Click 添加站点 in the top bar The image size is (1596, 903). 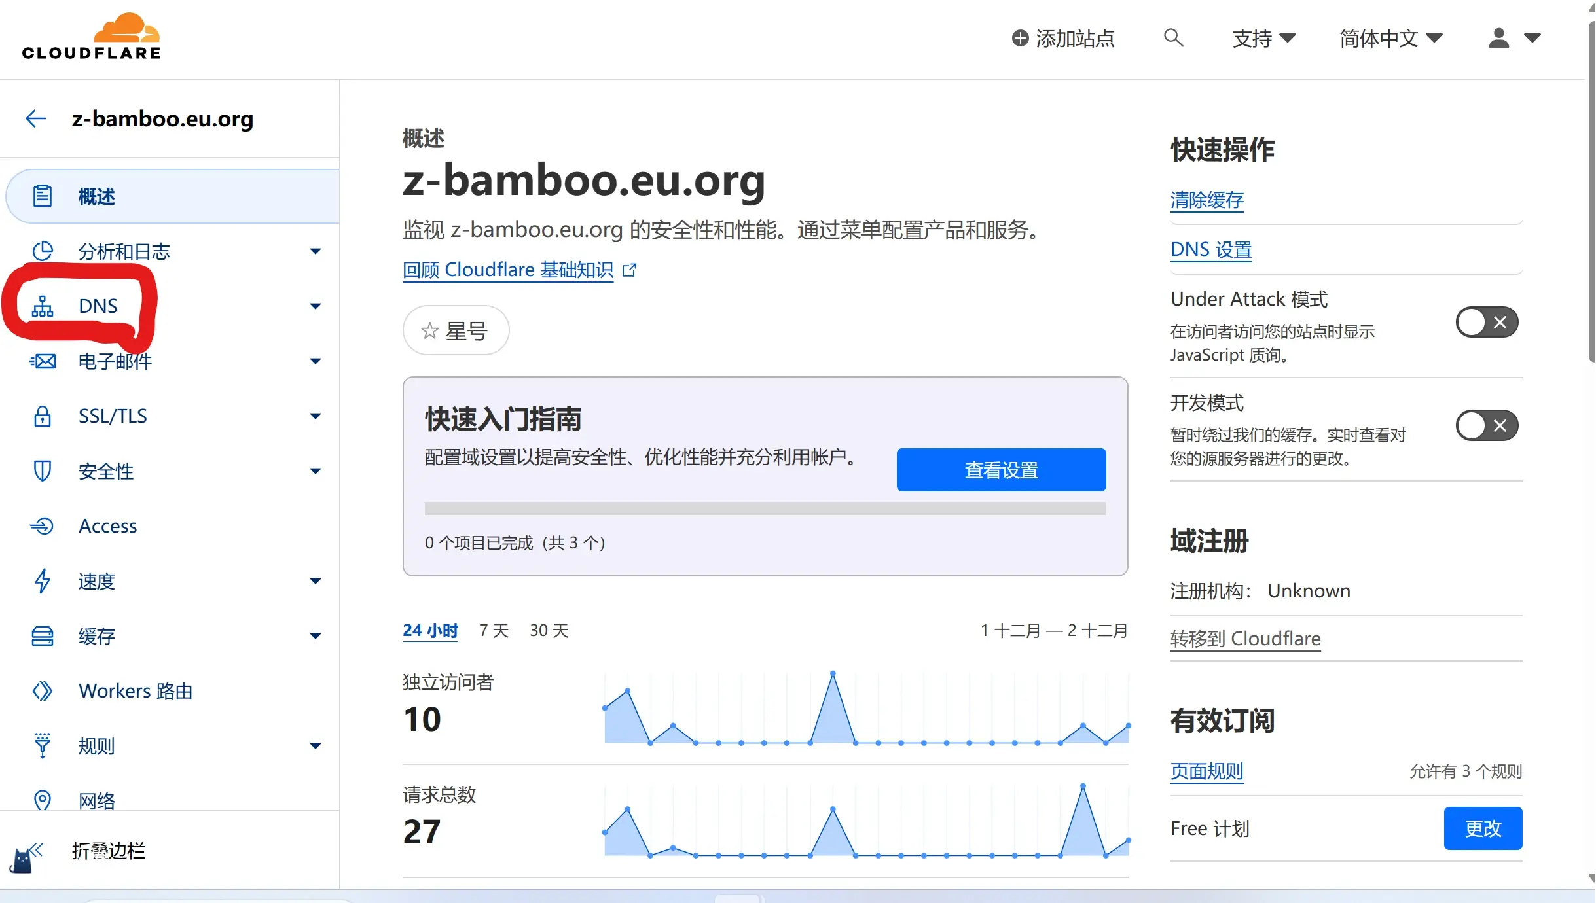1063,38
